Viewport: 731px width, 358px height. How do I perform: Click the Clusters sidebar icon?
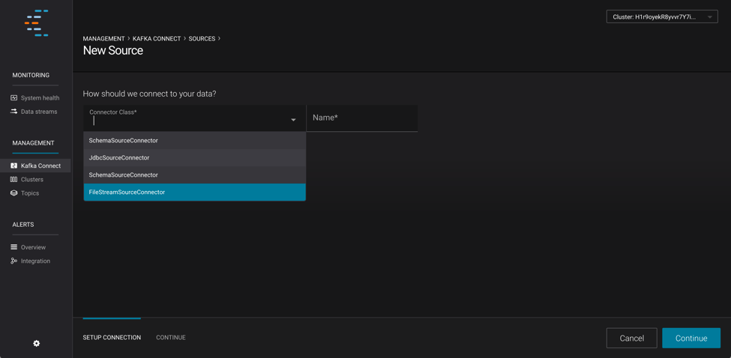(14, 179)
